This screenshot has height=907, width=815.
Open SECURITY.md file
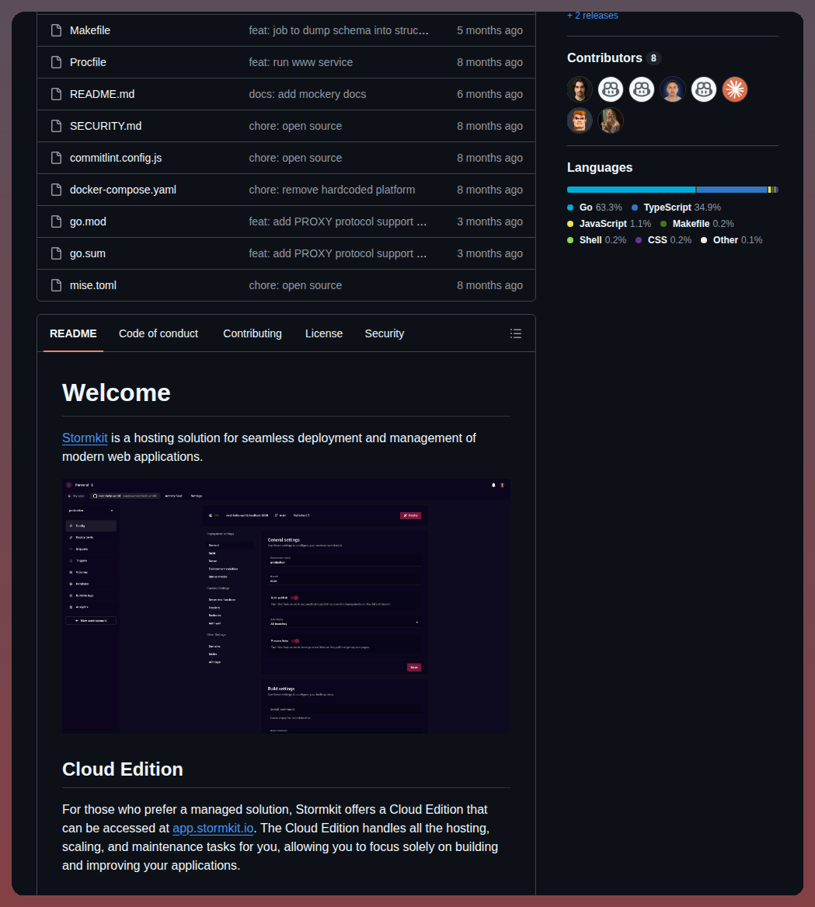click(106, 126)
